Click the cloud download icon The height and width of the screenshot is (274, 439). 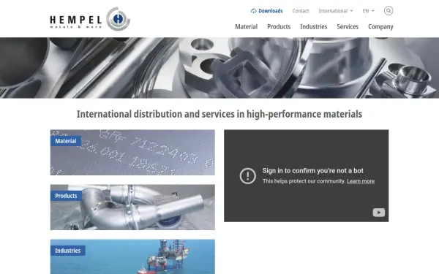coord(253,11)
